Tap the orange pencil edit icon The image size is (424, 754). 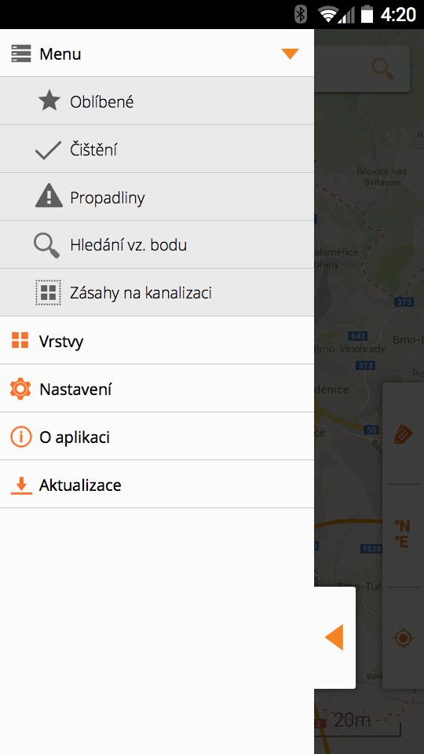coord(403,434)
